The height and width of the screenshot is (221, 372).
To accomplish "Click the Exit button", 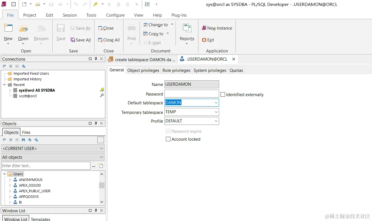I will pos(208,40).
